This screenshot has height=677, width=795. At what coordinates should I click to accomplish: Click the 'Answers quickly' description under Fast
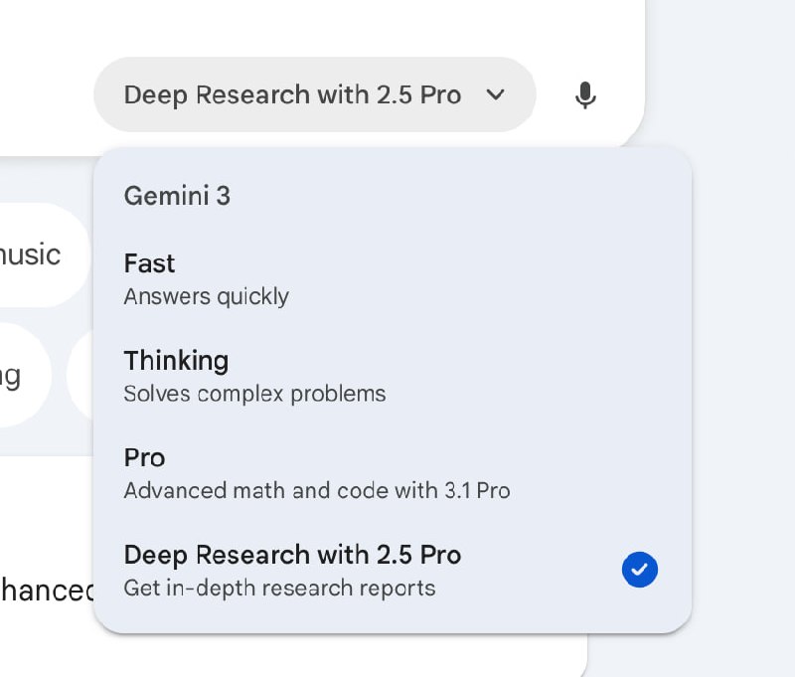206,296
